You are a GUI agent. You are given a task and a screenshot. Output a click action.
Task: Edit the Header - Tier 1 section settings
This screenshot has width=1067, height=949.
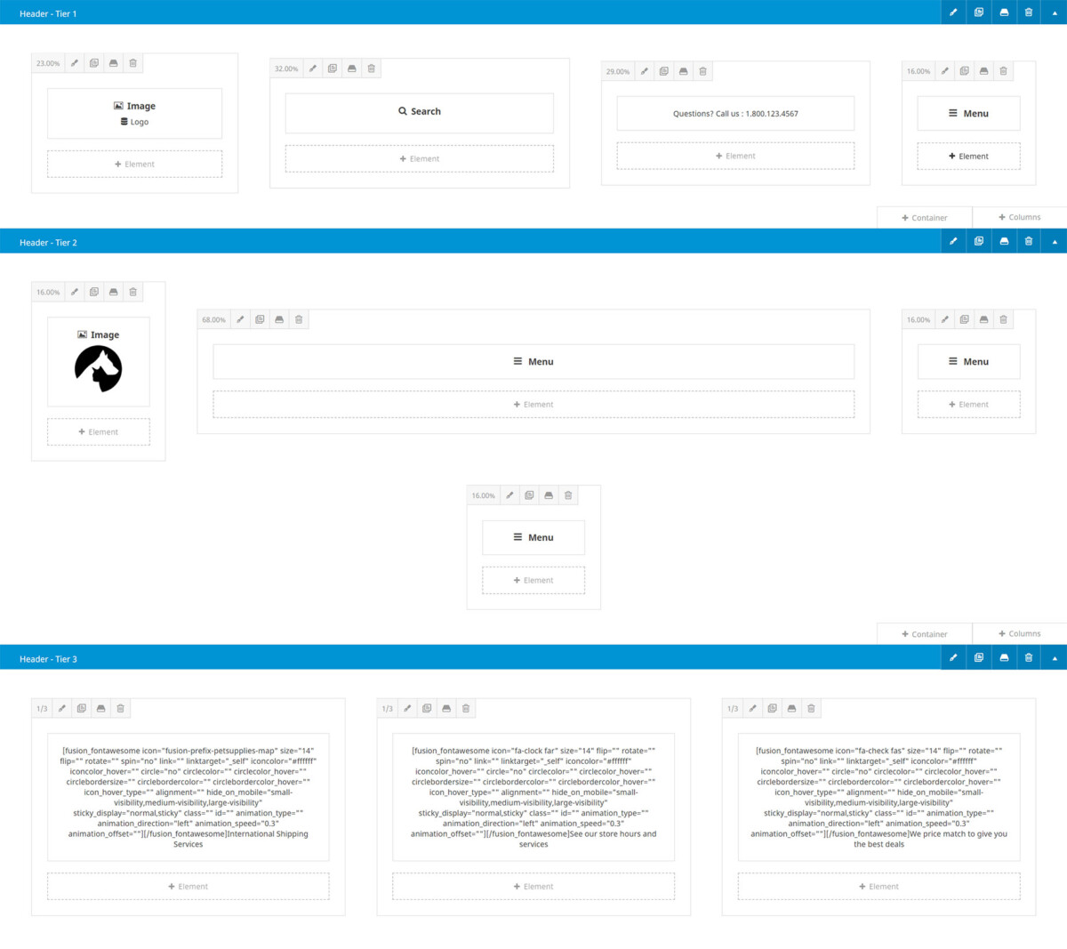pyautogui.click(x=953, y=12)
